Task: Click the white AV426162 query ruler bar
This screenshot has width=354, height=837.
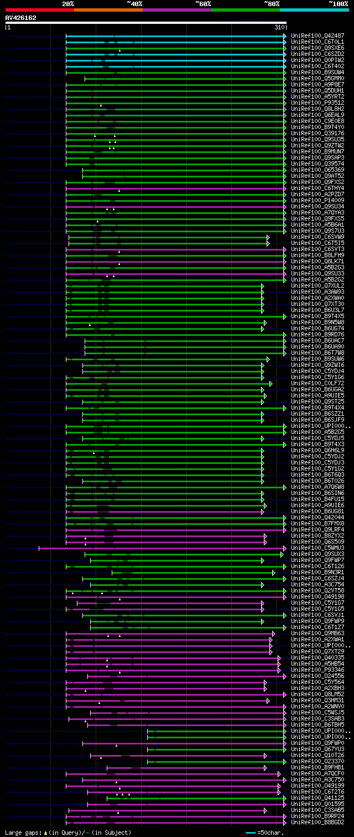Action: (146, 23)
